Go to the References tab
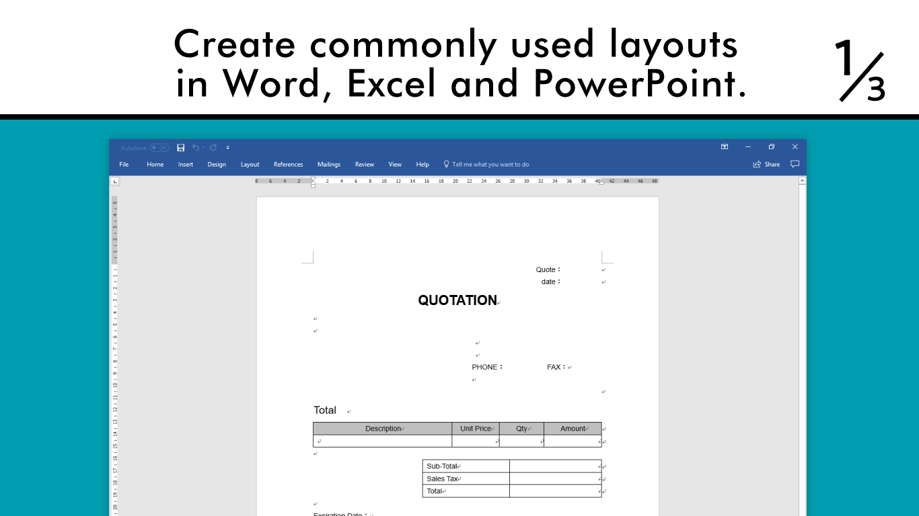Viewport: 919px width, 516px height. 288,164
